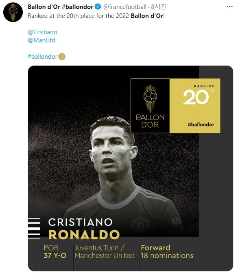Click the blue verified badge icon
This screenshot has width=238, height=274.
[x=98, y=7]
